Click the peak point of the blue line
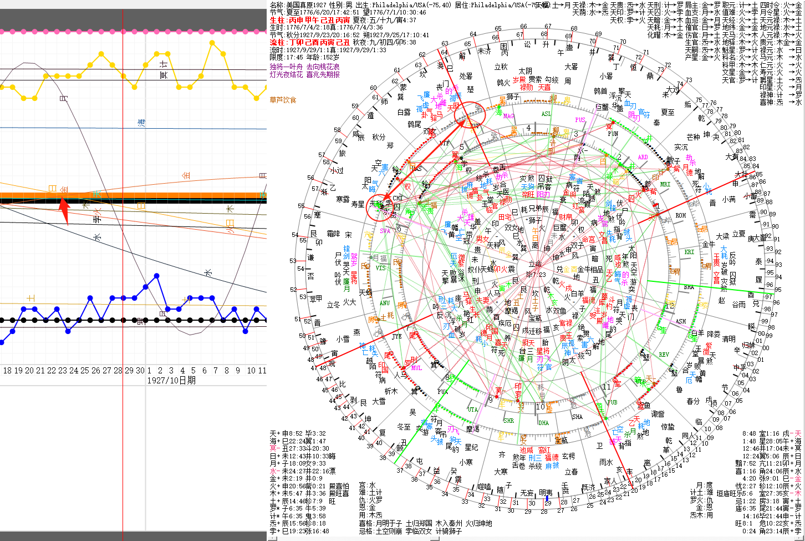The width and height of the screenshot is (805, 541). 157,275
